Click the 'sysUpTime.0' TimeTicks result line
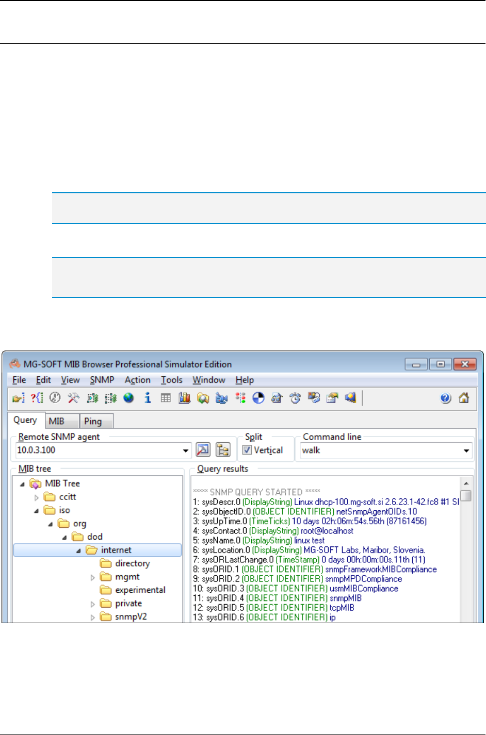 pyautogui.click(x=310, y=522)
